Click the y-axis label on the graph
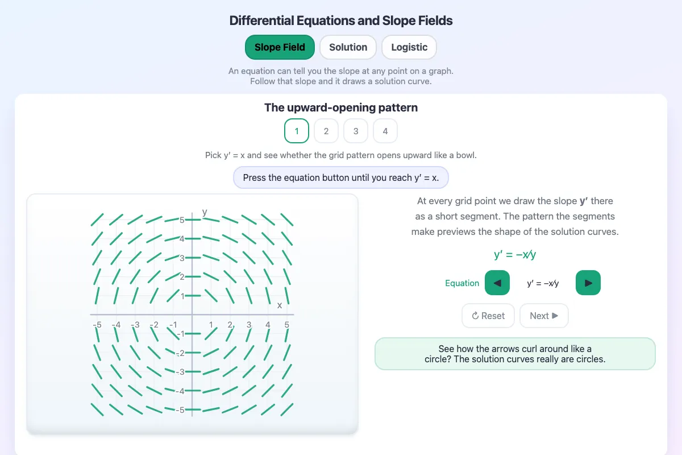682x455 pixels. pos(205,212)
